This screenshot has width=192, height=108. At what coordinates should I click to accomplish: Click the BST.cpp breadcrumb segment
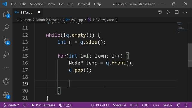77,20
